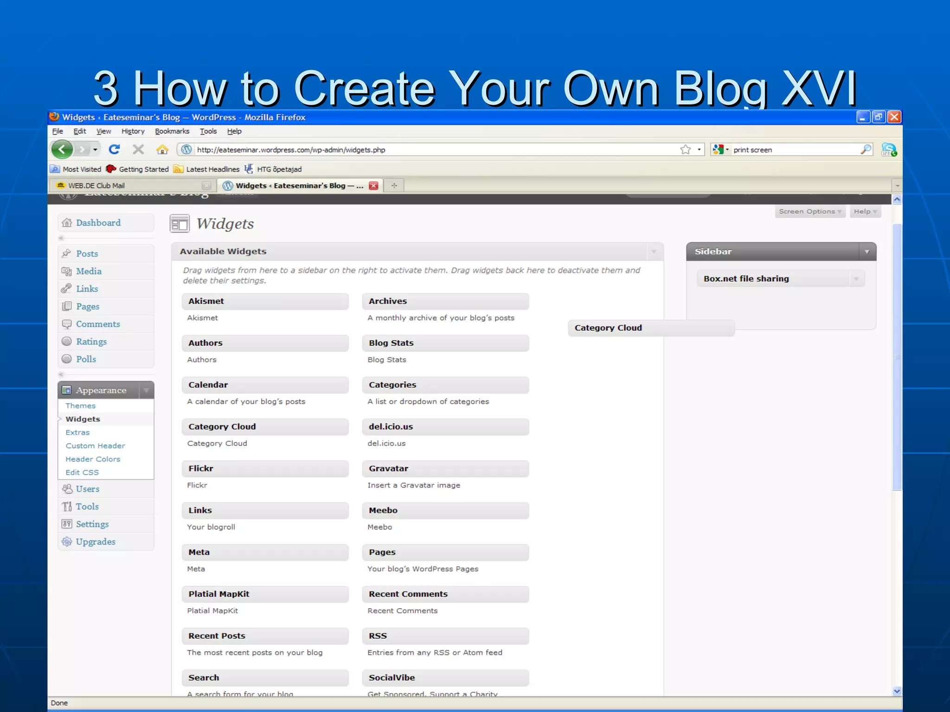Collapse the Available Widgets panel arrow

coord(654,252)
